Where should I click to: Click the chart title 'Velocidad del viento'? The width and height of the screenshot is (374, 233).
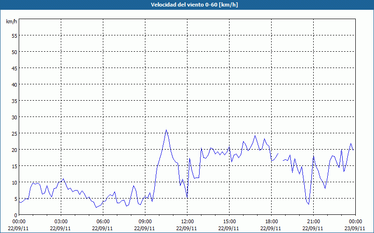pos(187,5)
